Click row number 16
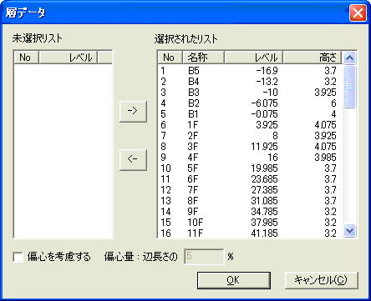 tap(165, 233)
